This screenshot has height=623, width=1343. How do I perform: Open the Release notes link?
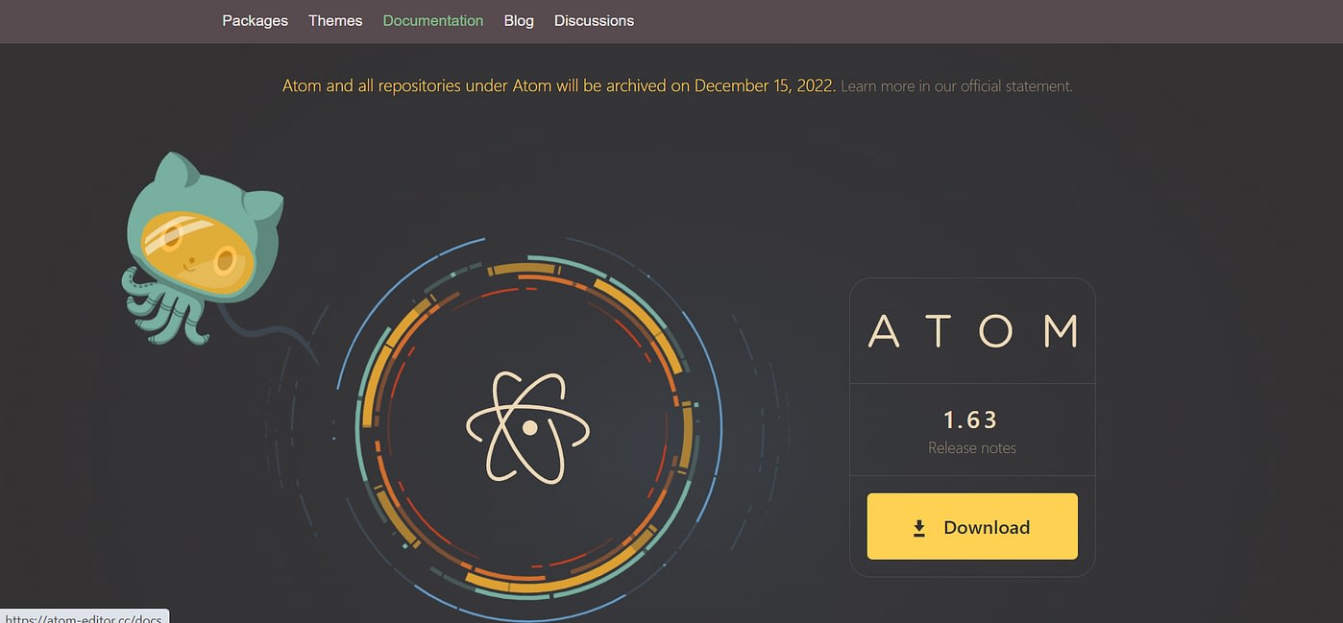(x=971, y=448)
